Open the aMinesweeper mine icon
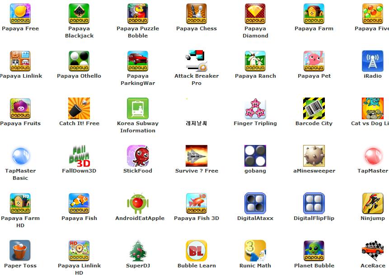This screenshot has width=389, height=276. [x=314, y=156]
